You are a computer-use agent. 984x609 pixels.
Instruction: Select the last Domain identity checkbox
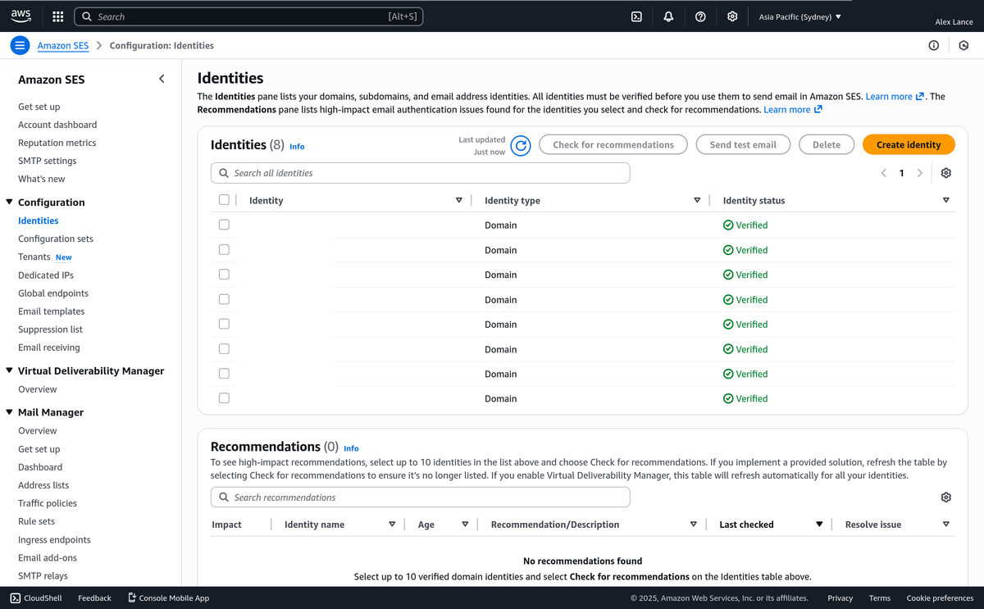tap(224, 398)
